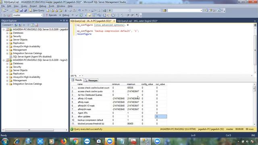
Task: Click the Find in Files toolbar icon
Action: [165, 10]
